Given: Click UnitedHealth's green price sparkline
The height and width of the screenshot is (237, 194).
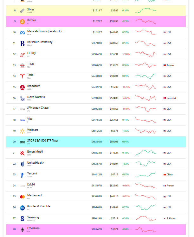Looking at the screenshot, I should coord(145,164).
